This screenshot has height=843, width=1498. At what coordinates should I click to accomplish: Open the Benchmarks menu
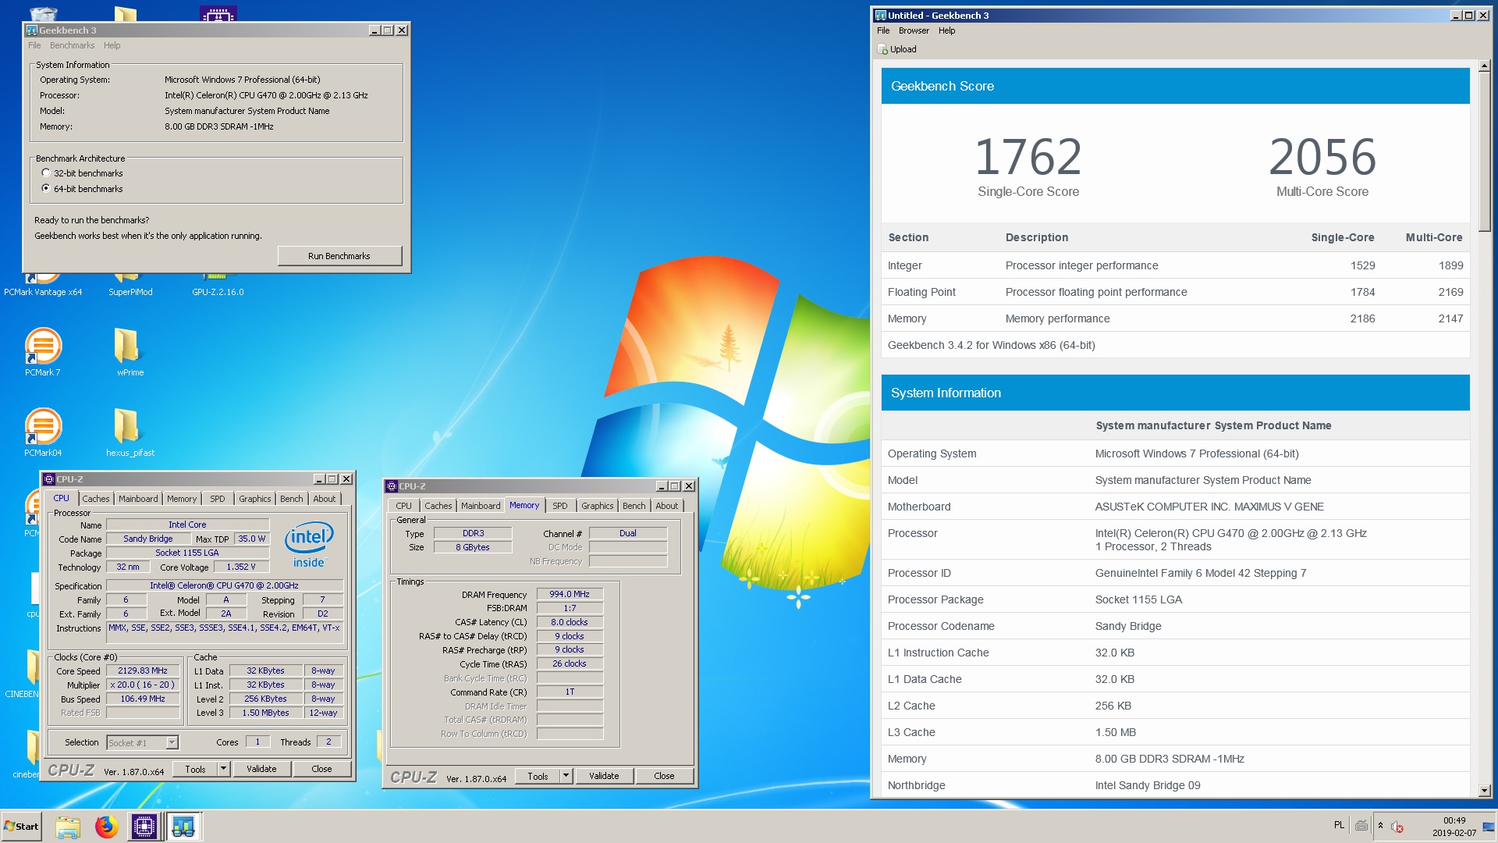pos(72,45)
